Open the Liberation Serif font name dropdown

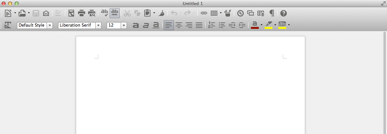98,25
